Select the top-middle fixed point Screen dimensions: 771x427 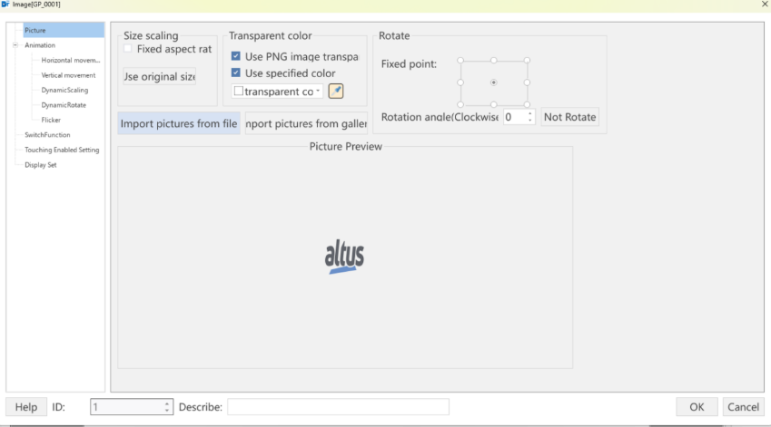tap(494, 61)
